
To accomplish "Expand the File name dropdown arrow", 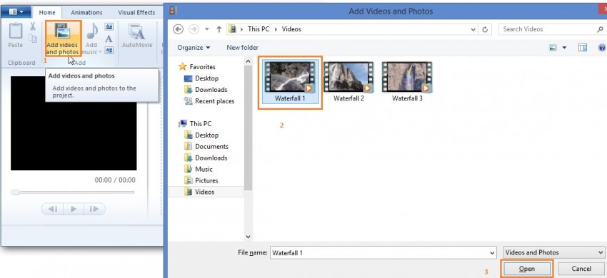I will click(x=493, y=253).
